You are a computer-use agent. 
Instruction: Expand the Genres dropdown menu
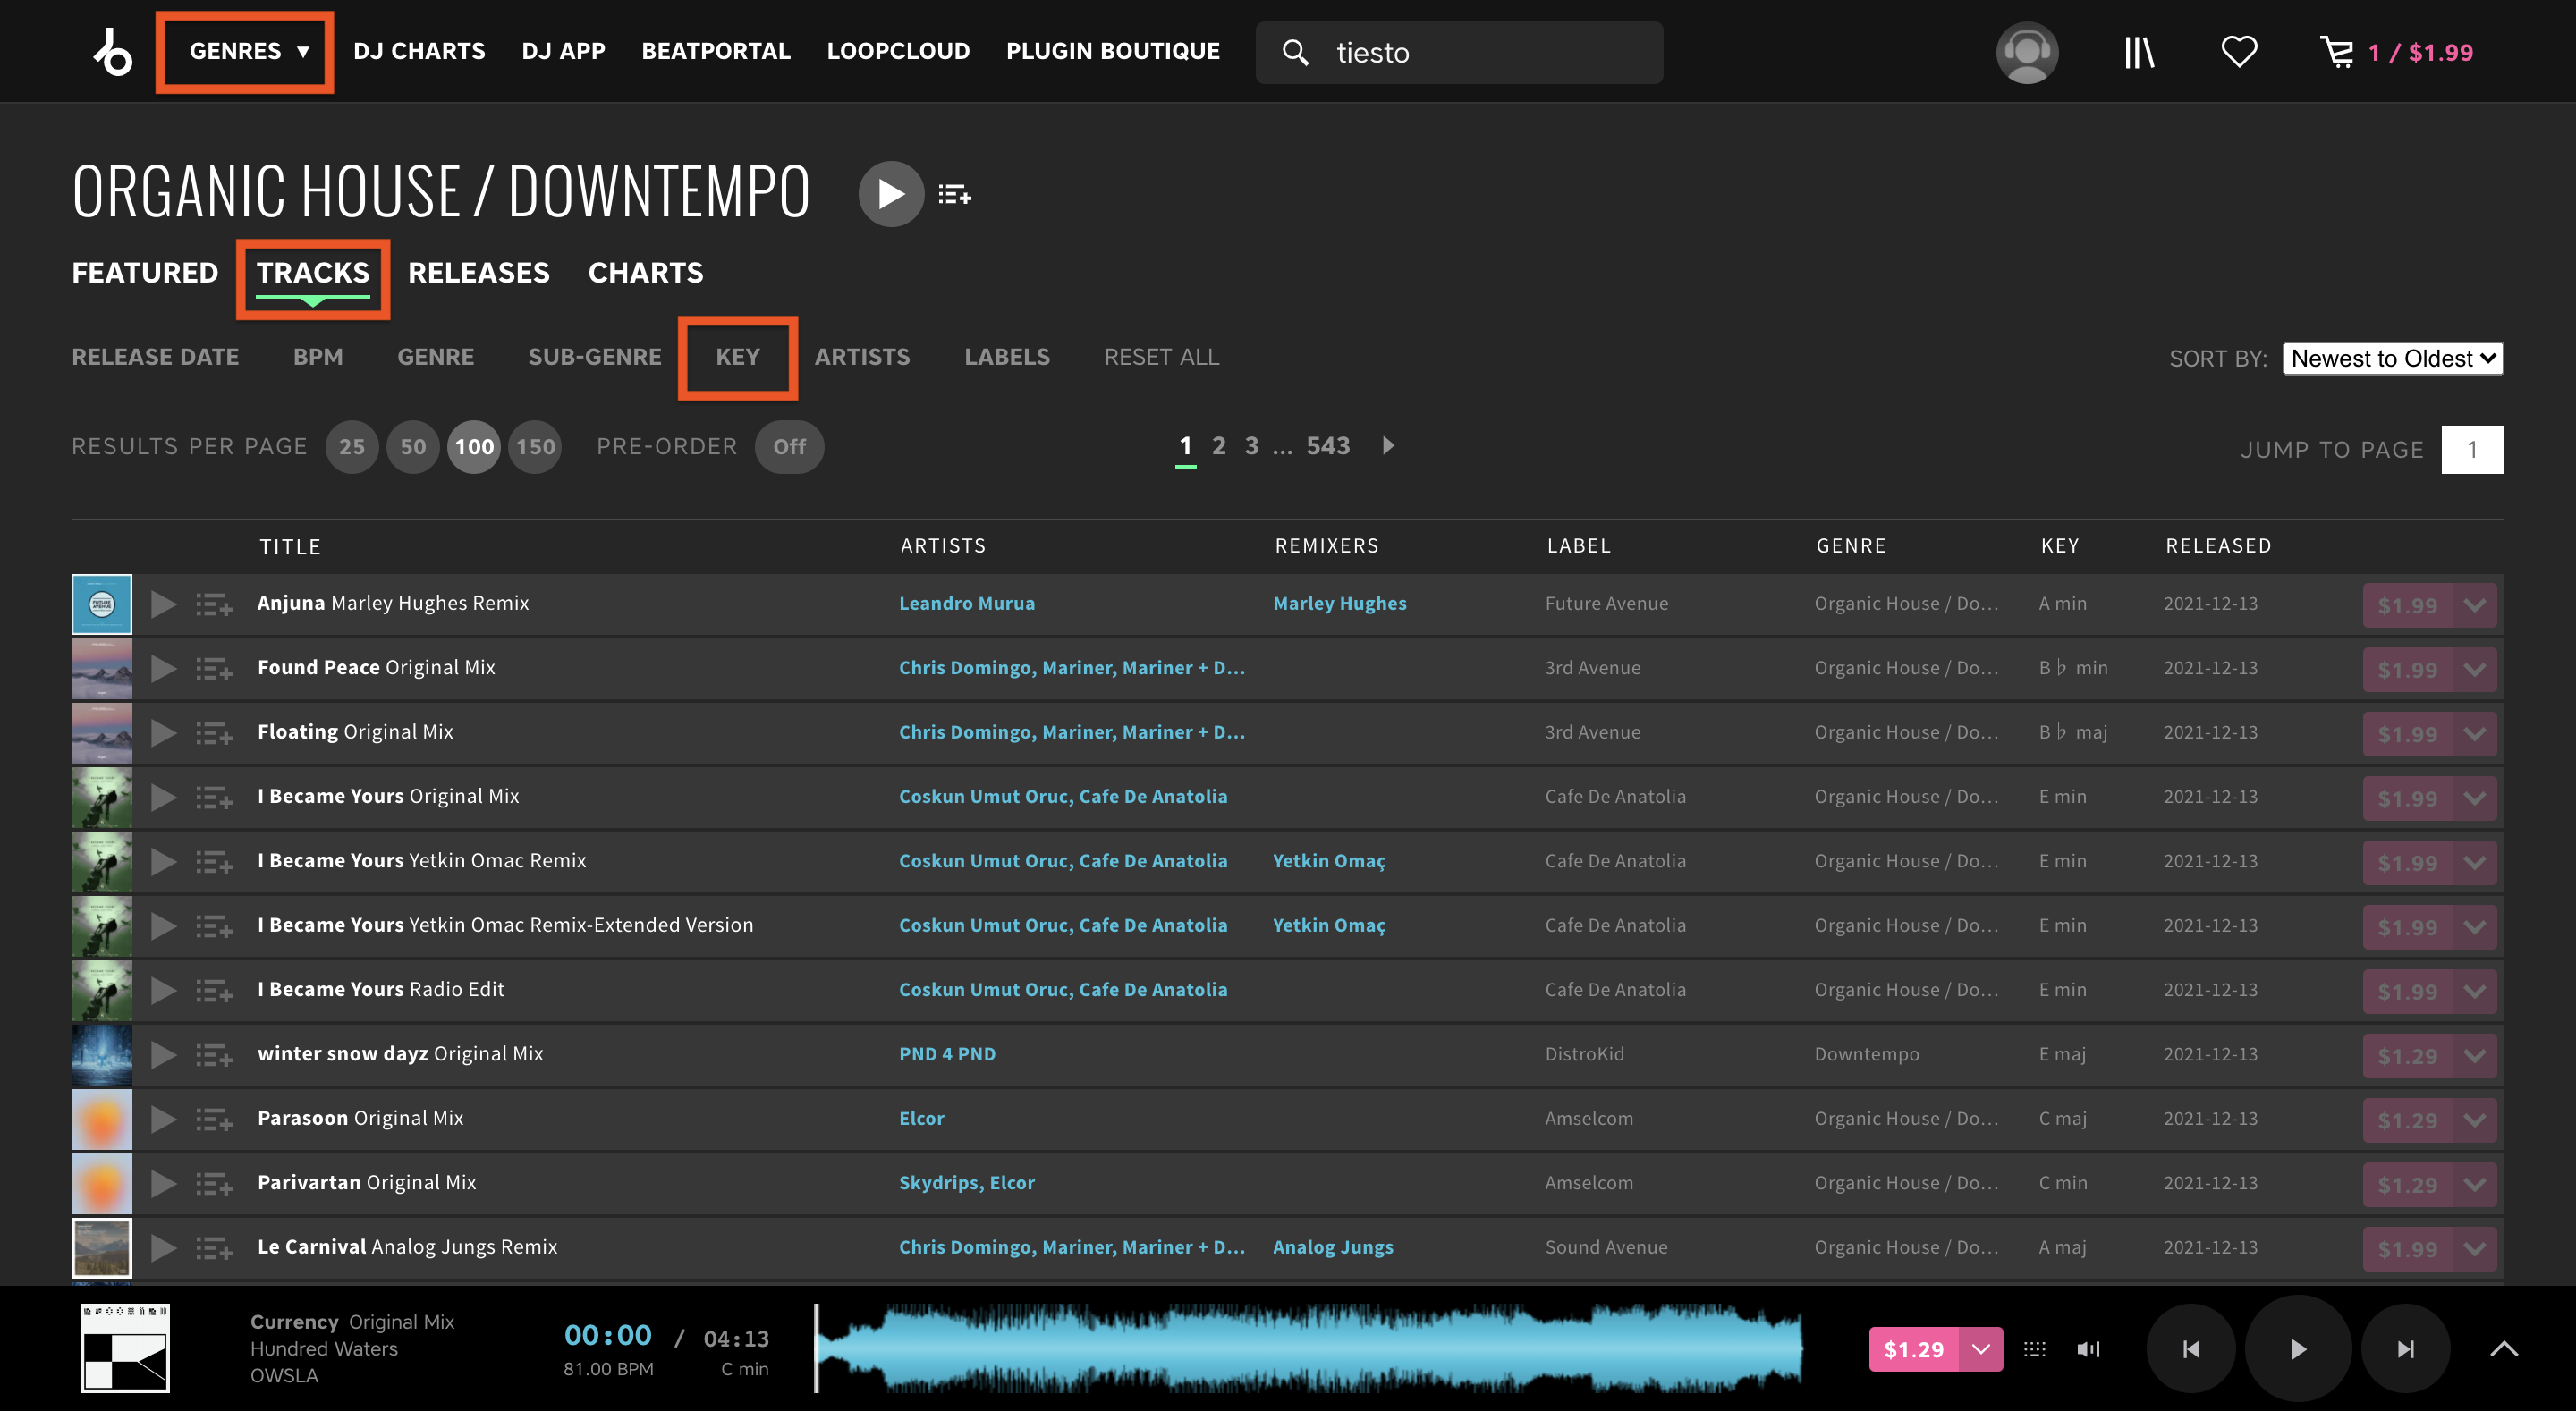click(x=246, y=52)
